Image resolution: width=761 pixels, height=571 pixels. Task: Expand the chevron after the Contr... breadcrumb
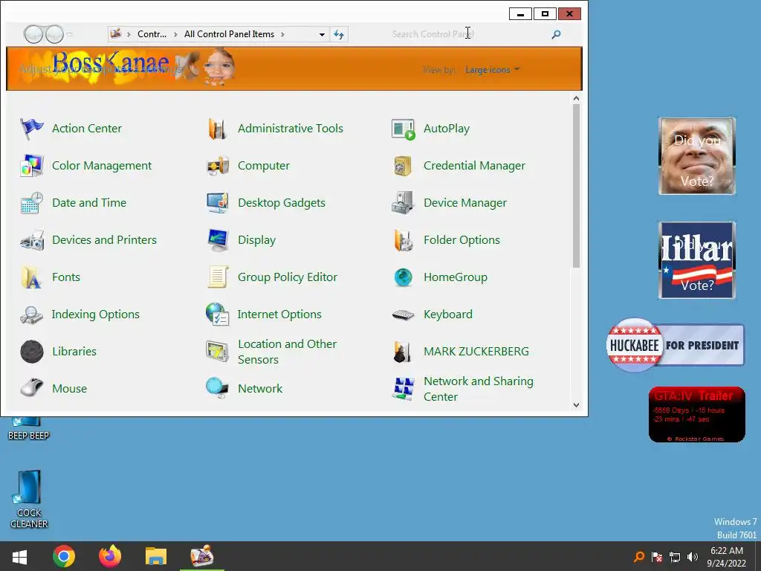[175, 34]
